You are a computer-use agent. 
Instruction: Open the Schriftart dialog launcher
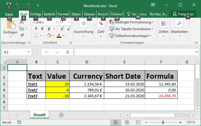70,43
